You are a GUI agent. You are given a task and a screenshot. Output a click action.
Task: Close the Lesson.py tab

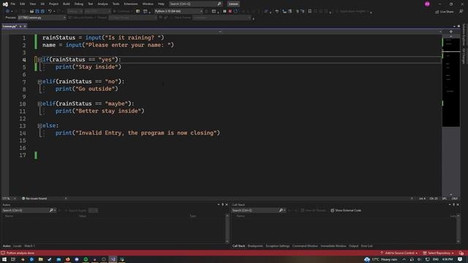[25, 26]
